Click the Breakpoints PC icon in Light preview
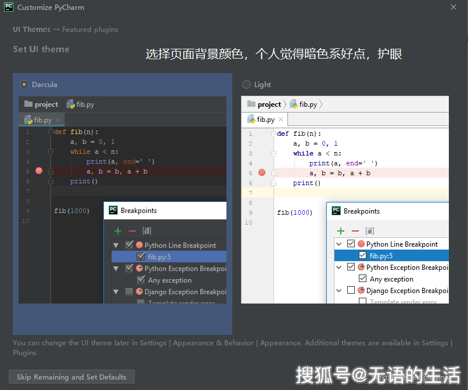Viewport: 468px width, 390px height. point(336,211)
